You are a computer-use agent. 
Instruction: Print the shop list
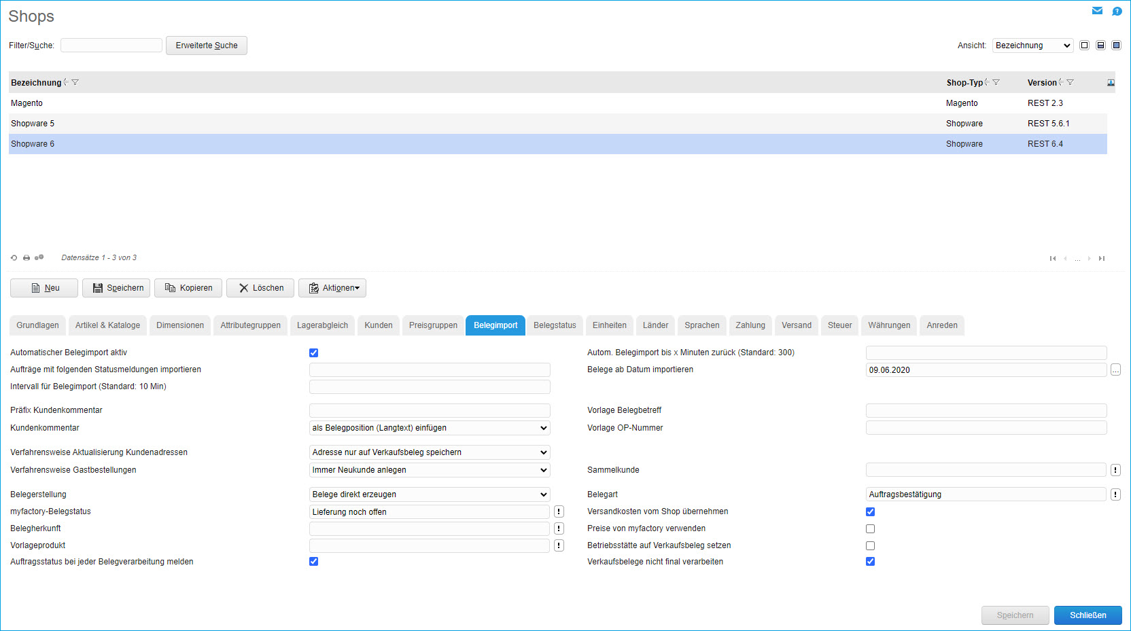27,258
